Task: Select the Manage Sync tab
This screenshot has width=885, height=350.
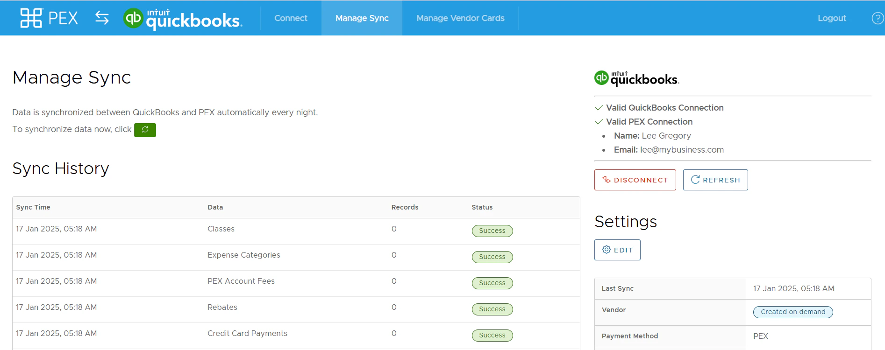Action: [362, 18]
